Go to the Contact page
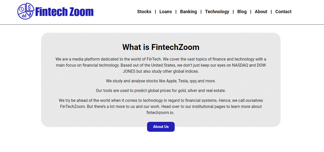This screenshot has height=152, width=324. [x=283, y=12]
